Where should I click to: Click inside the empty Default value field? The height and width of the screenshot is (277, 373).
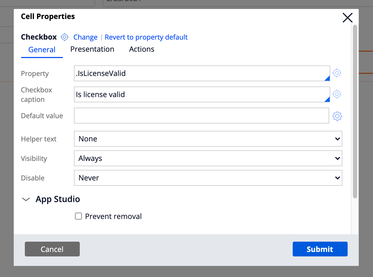[185, 116]
